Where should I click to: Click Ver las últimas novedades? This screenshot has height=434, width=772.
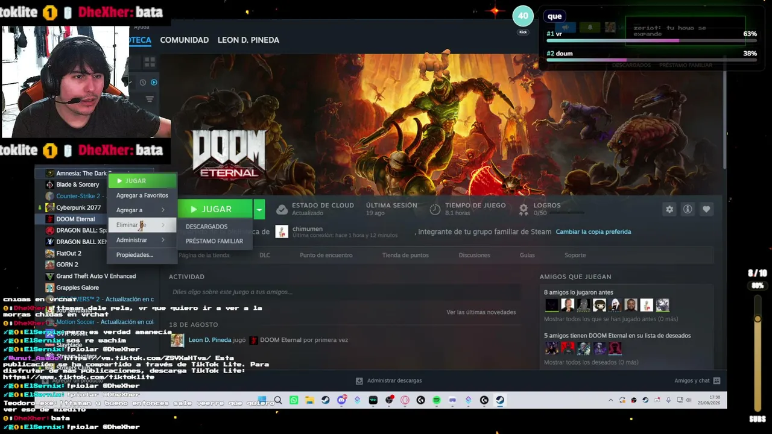click(481, 312)
